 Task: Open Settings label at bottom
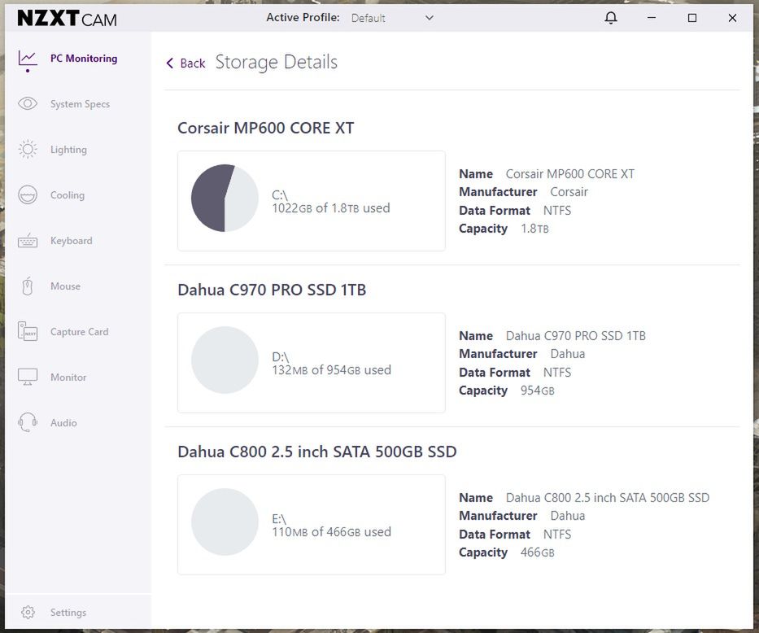tap(68, 612)
